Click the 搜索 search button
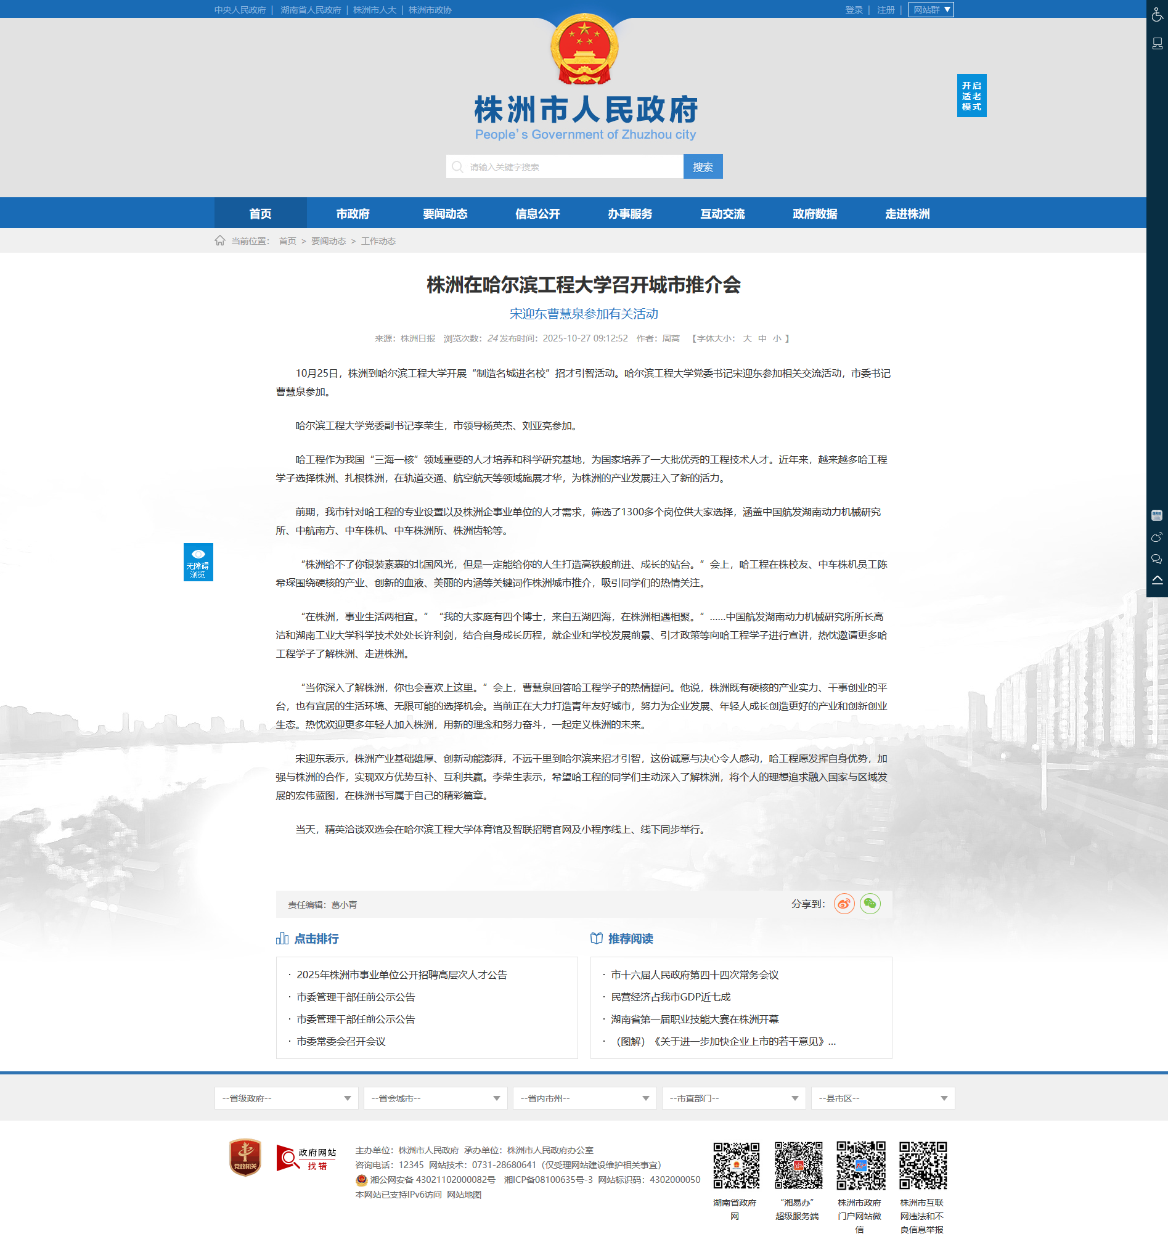The width and height of the screenshot is (1168, 1255). [x=702, y=166]
